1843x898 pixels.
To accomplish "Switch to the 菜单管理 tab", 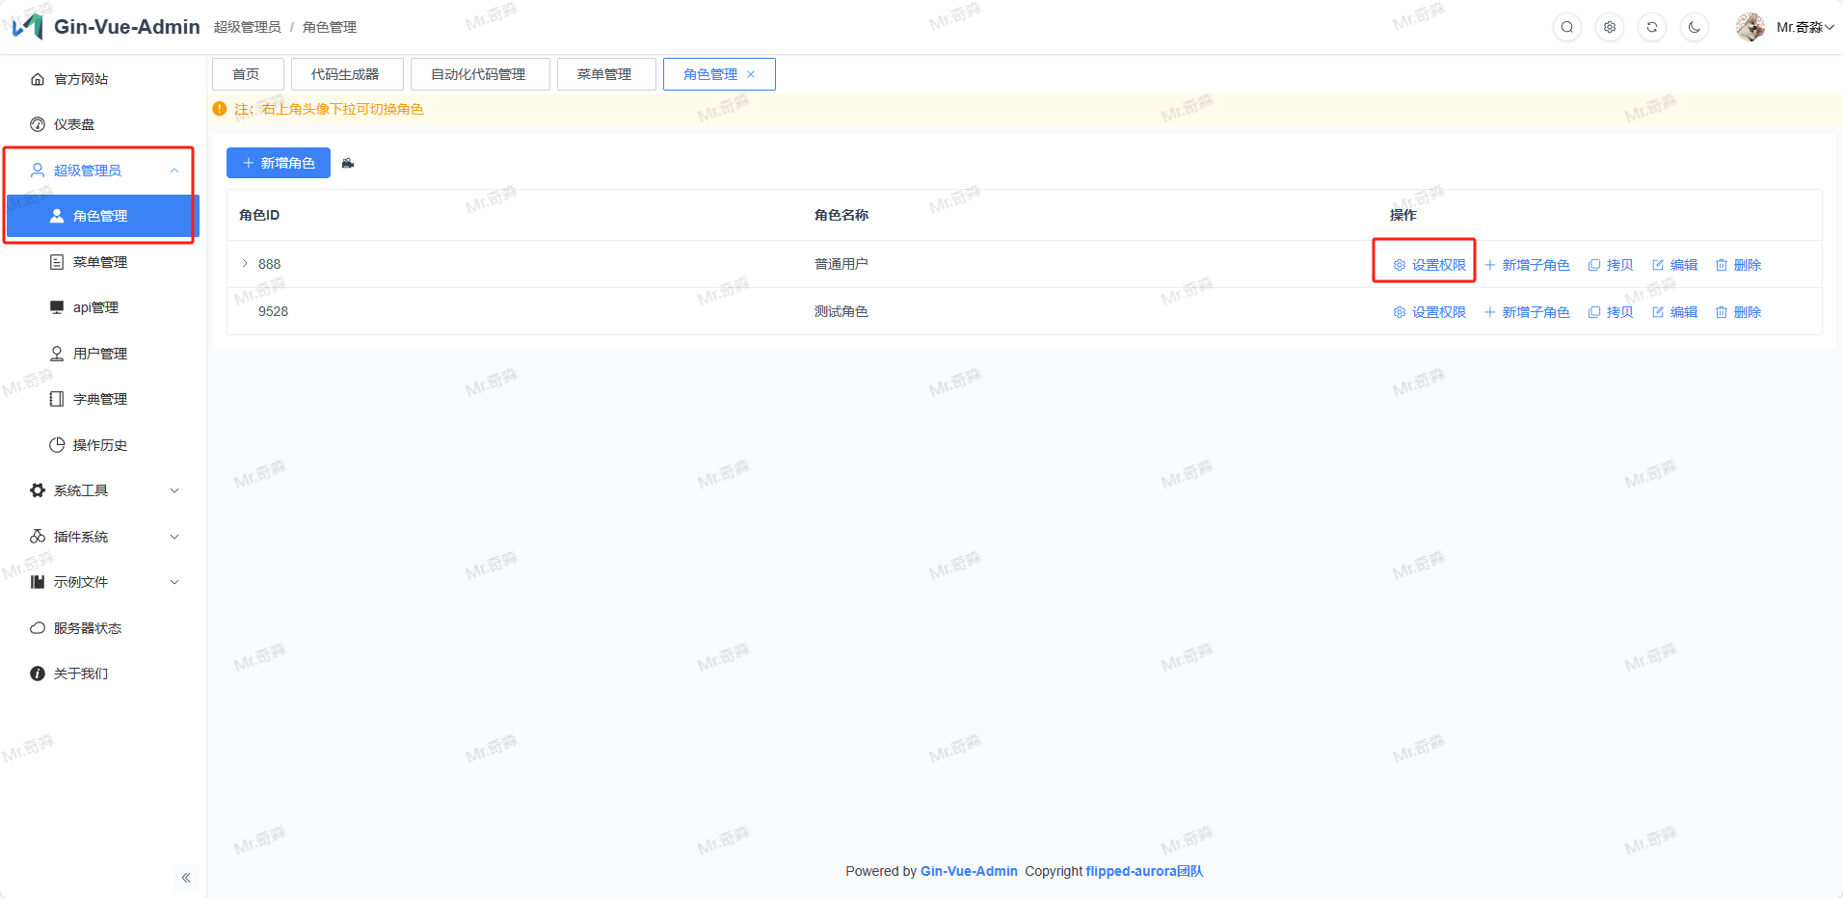I will point(604,74).
